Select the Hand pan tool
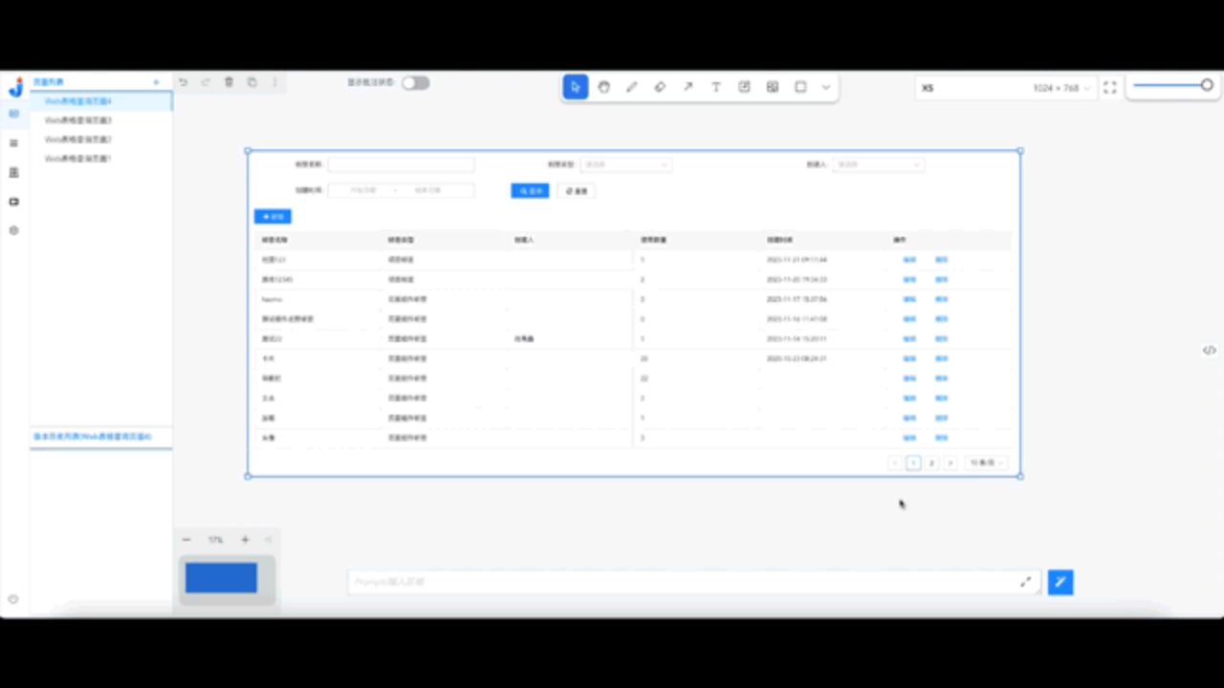This screenshot has height=688, width=1224. pyautogui.click(x=603, y=87)
